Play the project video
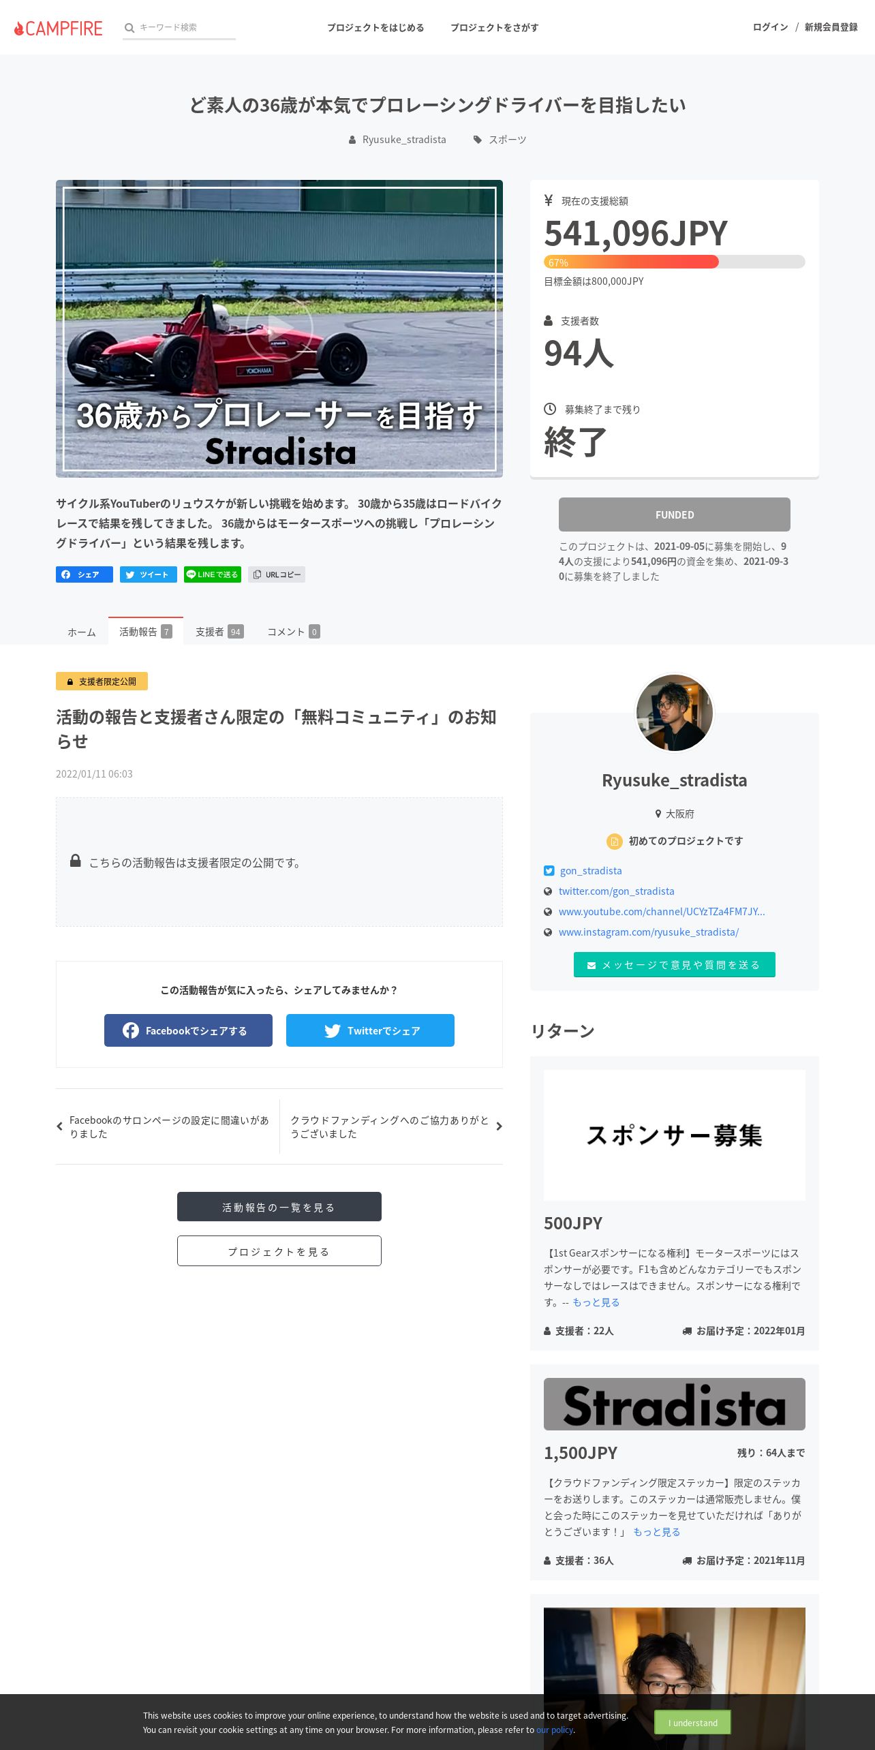The width and height of the screenshot is (875, 1750). pyautogui.click(x=279, y=328)
